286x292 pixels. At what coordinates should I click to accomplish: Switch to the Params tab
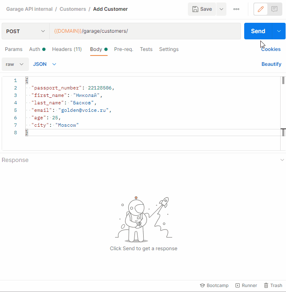pyautogui.click(x=14, y=49)
